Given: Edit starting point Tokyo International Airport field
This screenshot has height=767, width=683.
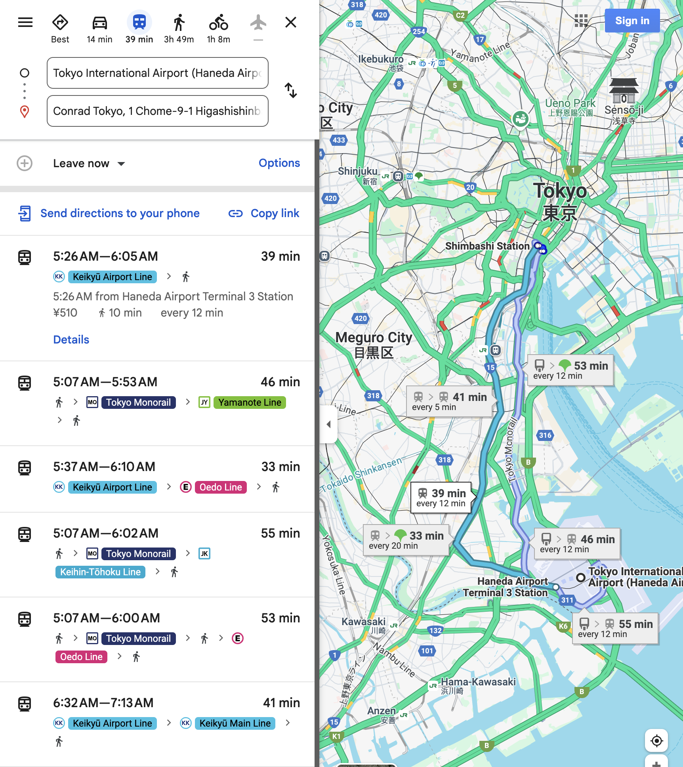Looking at the screenshot, I should coord(158,73).
